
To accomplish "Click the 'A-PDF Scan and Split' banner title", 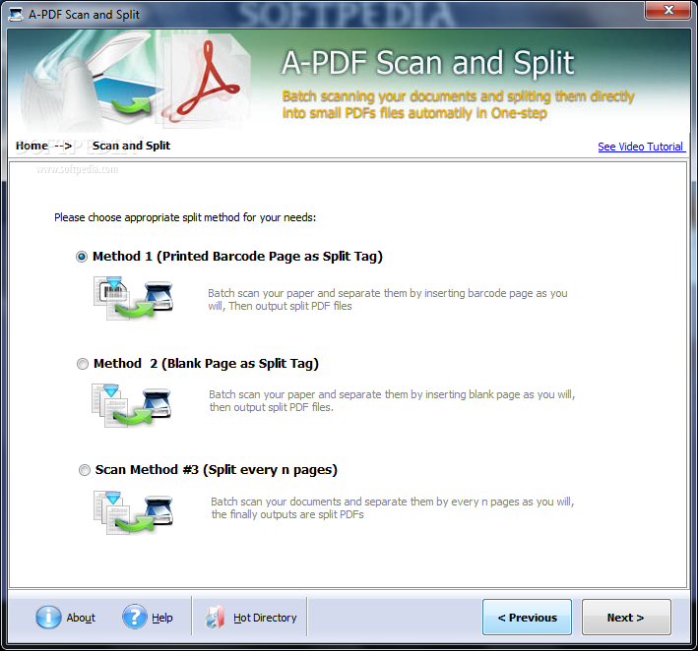I will coord(428,62).
